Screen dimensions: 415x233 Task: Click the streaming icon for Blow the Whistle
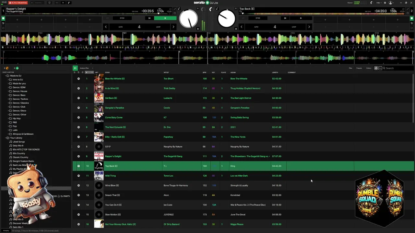coord(78,79)
